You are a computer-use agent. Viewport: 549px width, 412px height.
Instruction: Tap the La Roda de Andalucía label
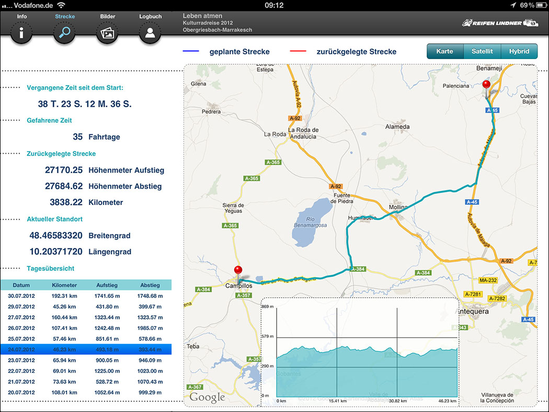tap(303, 133)
